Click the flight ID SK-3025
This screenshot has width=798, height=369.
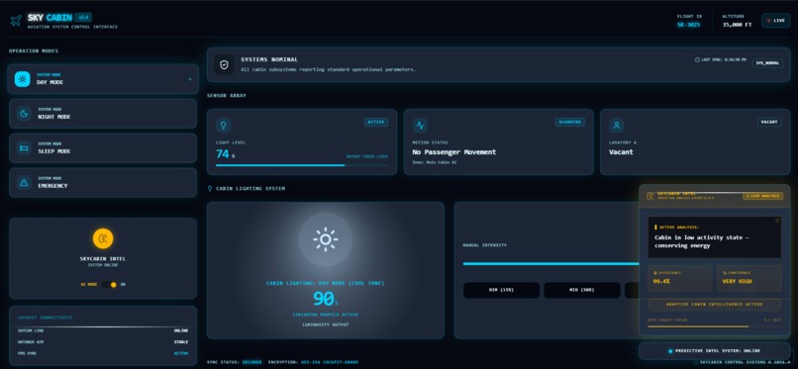click(x=688, y=25)
